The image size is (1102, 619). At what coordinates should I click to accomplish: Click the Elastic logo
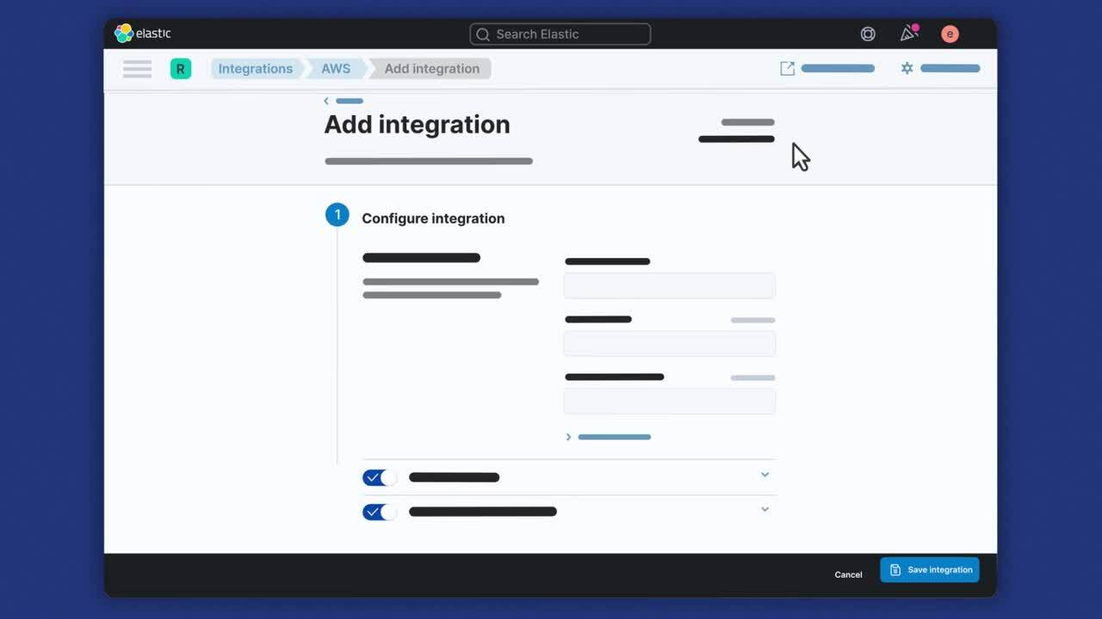143,34
